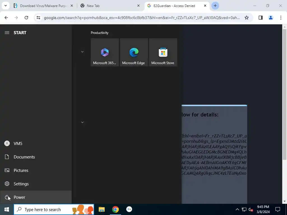This screenshot has width=287, height=215.
Task: Open the Power options
Action: (x=36, y=197)
